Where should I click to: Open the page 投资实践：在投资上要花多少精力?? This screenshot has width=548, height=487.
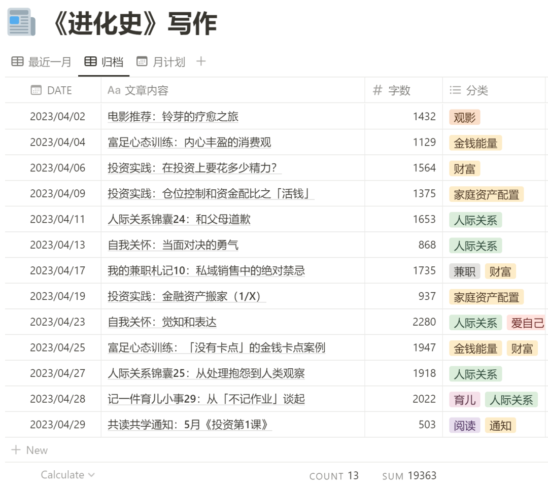coord(195,168)
